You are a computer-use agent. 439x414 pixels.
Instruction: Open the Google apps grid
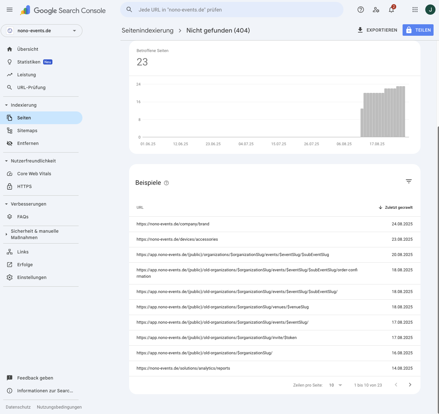coord(415,10)
